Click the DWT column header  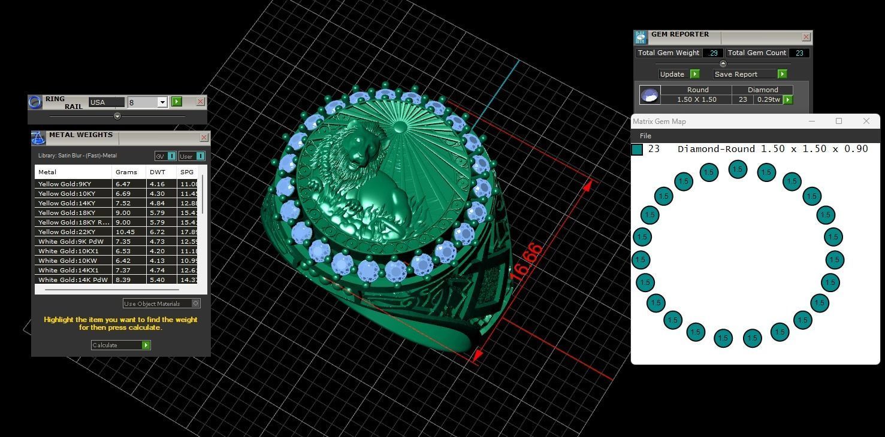point(162,172)
